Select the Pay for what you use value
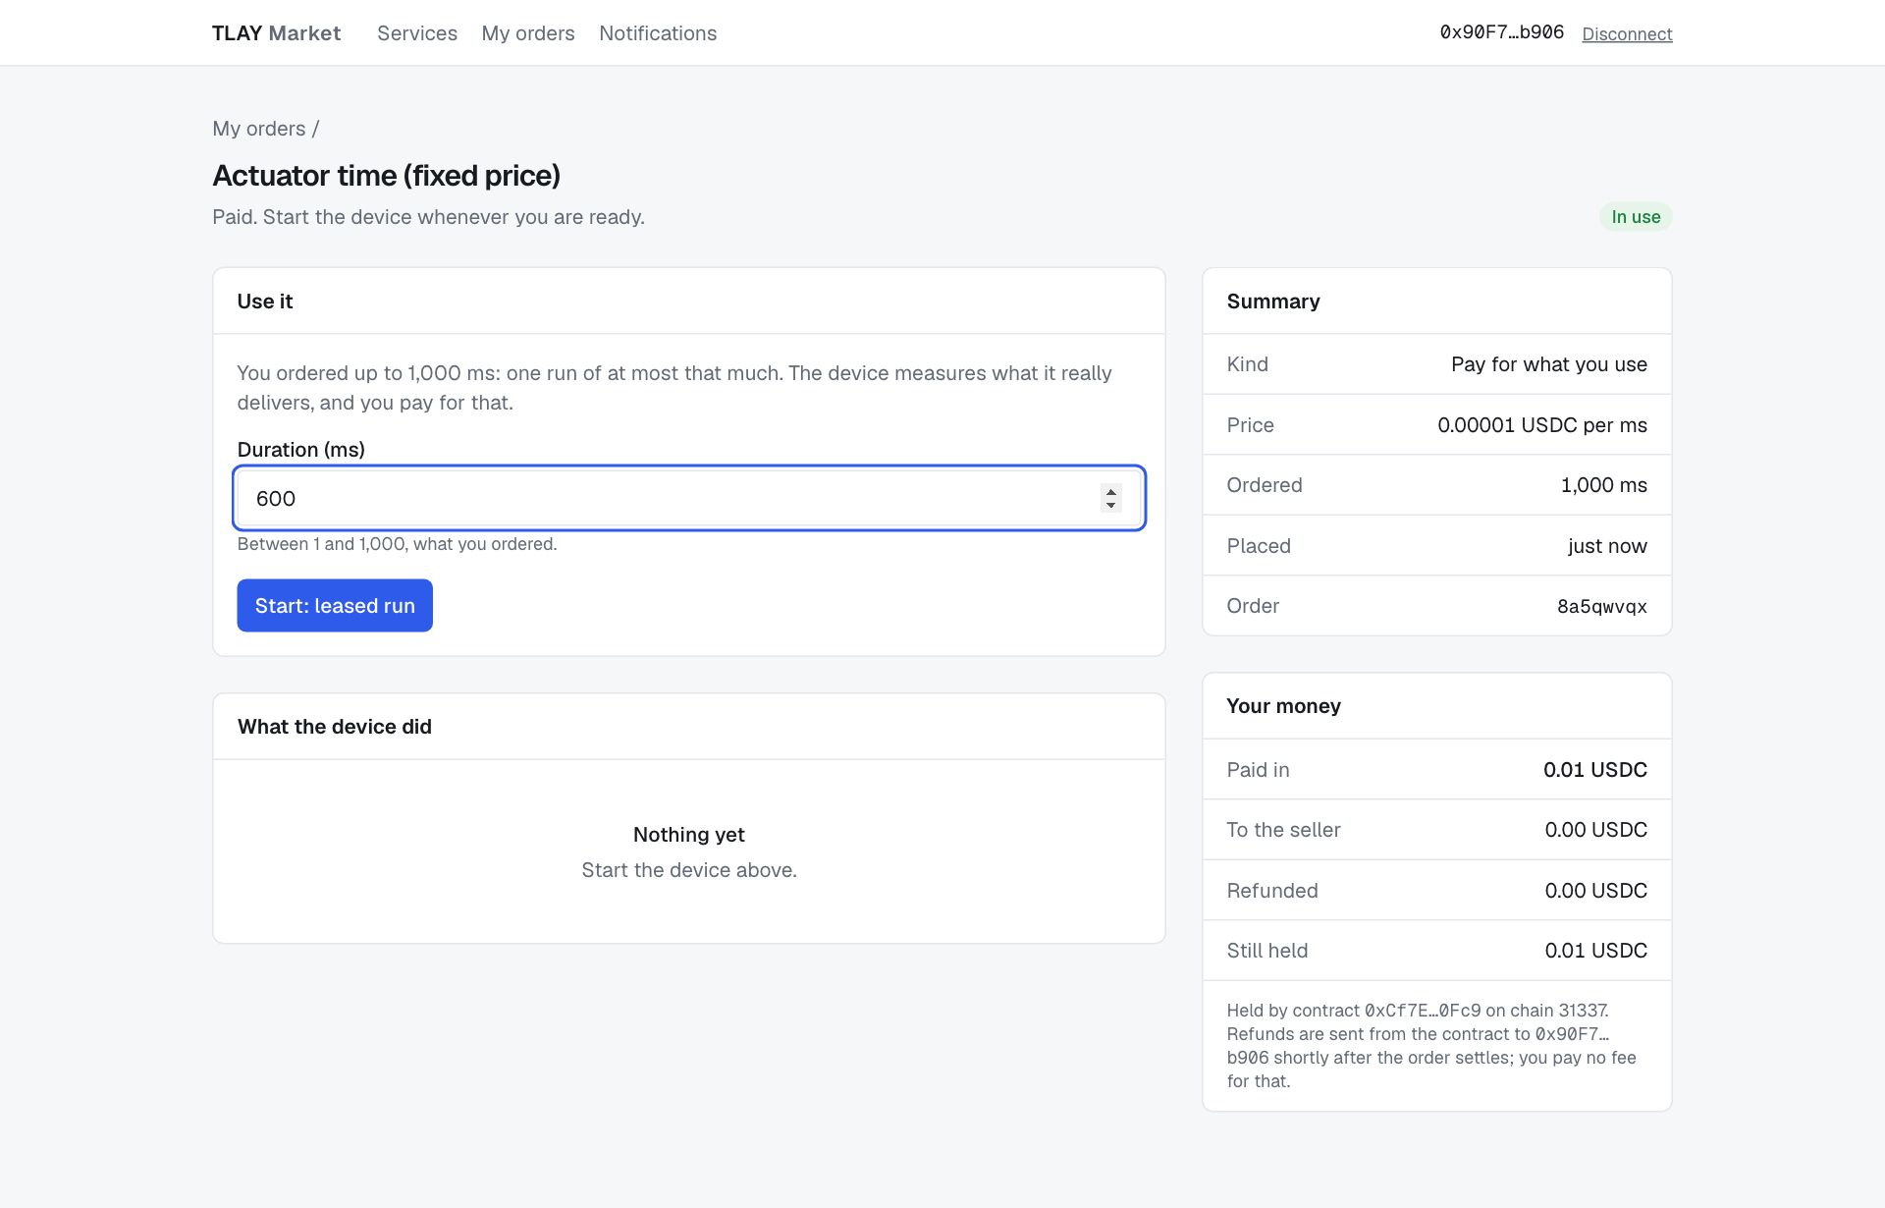The height and width of the screenshot is (1208, 1885). tap(1549, 364)
